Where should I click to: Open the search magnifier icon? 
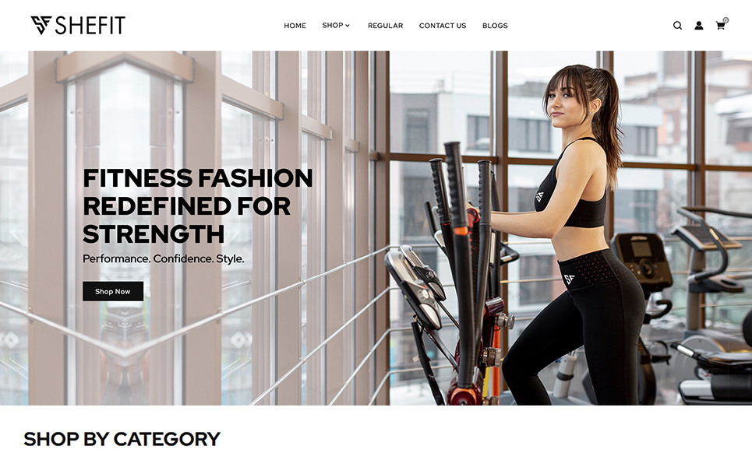pyautogui.click(x=677, y=26)
